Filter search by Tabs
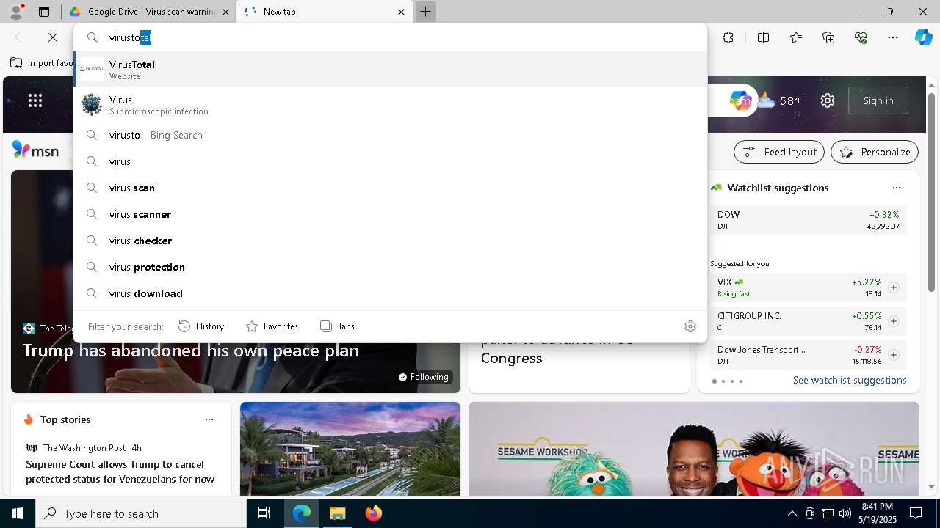 337,326
